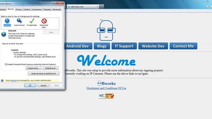Select the xdbworks.com browser tab
212x119 pixels.
83,7
